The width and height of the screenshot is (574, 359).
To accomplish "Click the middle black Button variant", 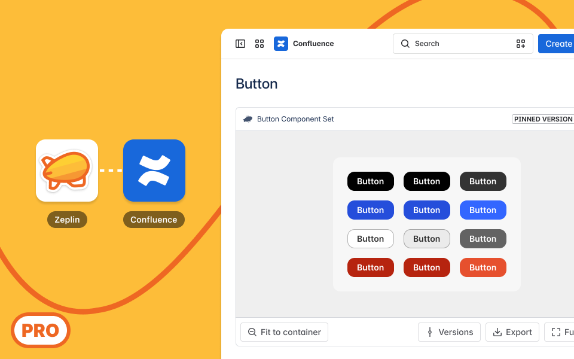I will (x=426, y=181).
